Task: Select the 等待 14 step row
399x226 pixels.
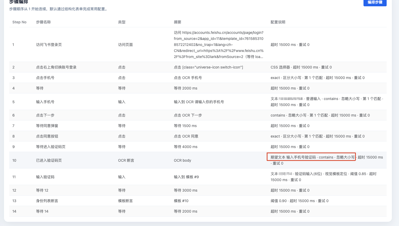Action: point(42,211)
